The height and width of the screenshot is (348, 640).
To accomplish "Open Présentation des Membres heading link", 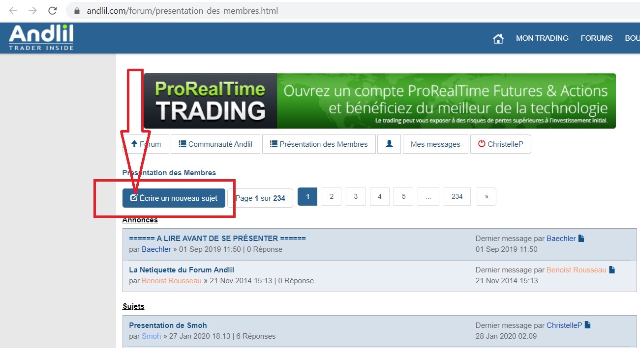I will click(169, 173).
